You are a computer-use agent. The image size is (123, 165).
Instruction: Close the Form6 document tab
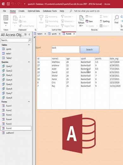[74, 34]
